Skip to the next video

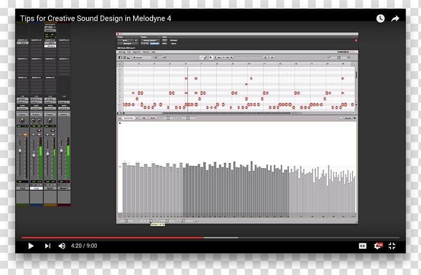point(47,246)
